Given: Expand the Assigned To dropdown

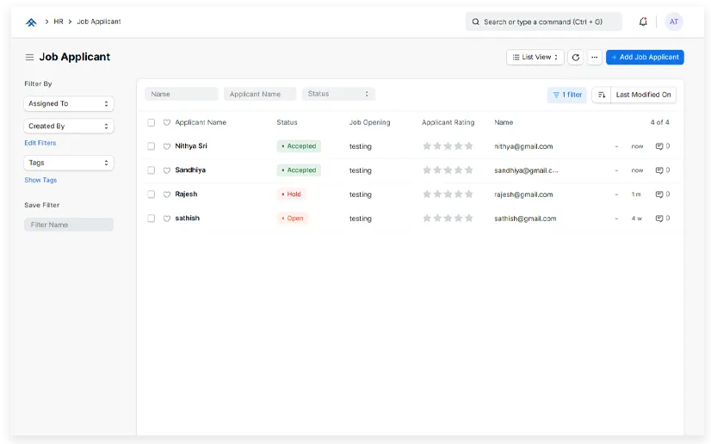Looking at the screenshot, I should [x=69, y=104].
